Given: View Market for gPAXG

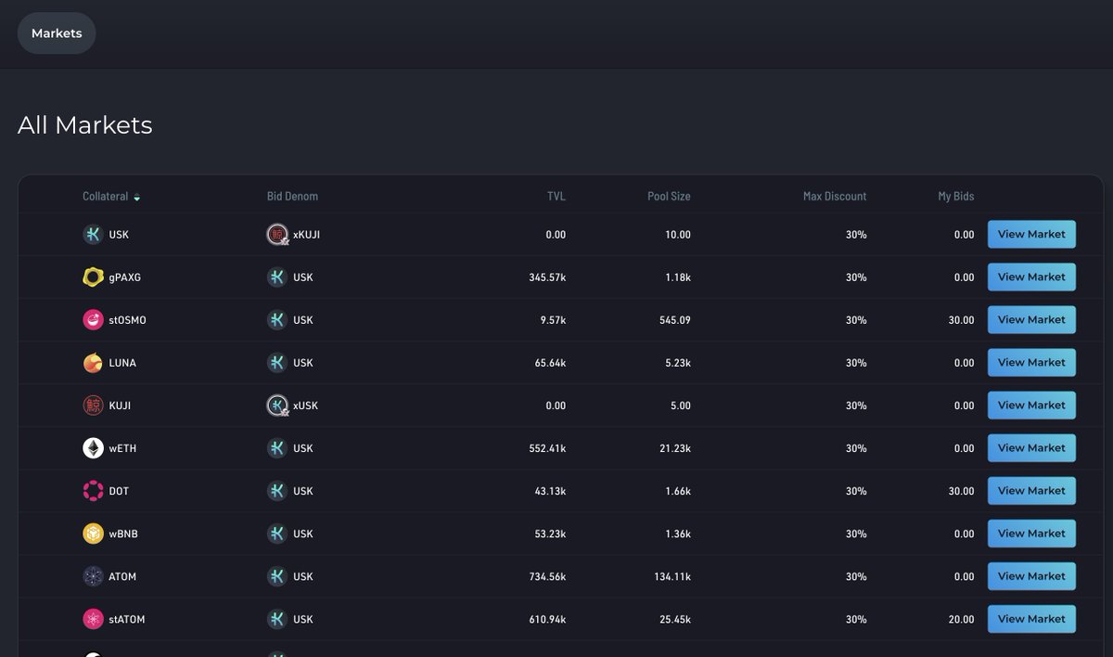Looking at the screenshot, I should tap(1031, 277).
